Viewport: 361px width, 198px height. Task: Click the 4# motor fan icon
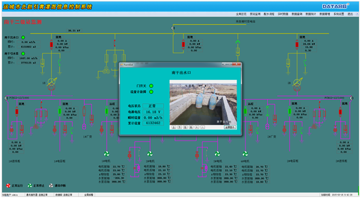coord(245,154)
